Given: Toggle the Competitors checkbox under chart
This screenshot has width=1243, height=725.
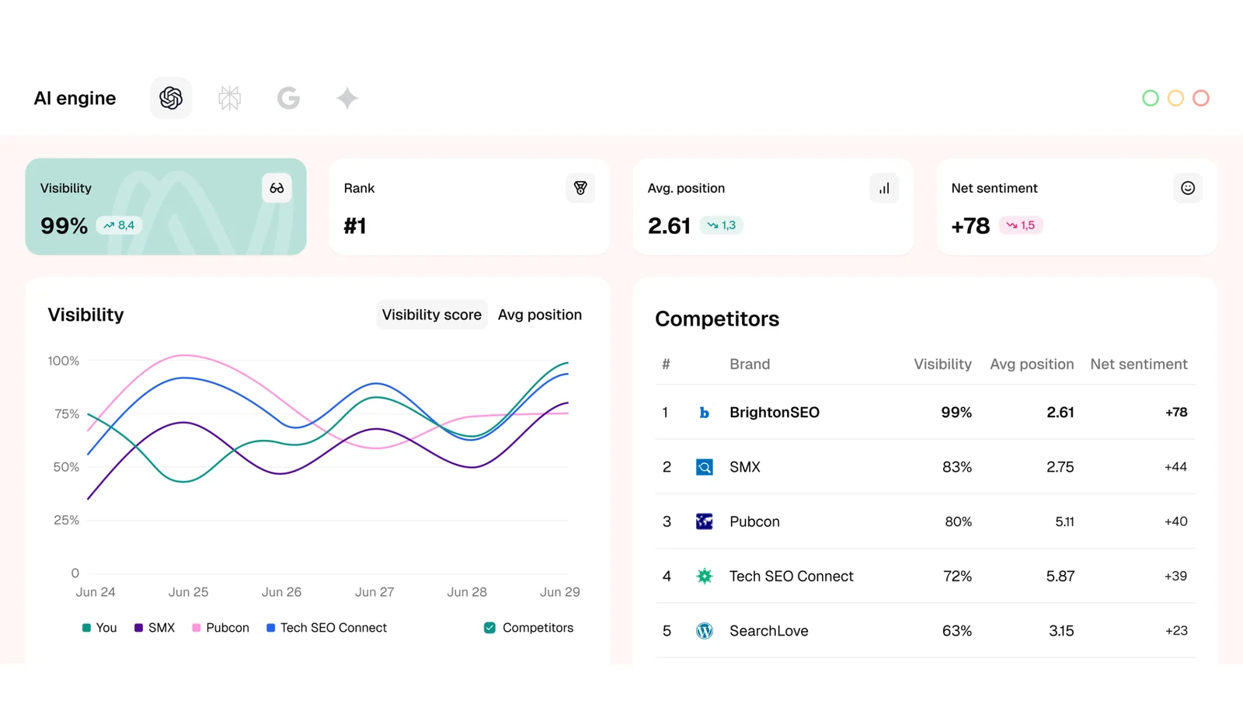Looking at the screenshot, I should (489, 628).
